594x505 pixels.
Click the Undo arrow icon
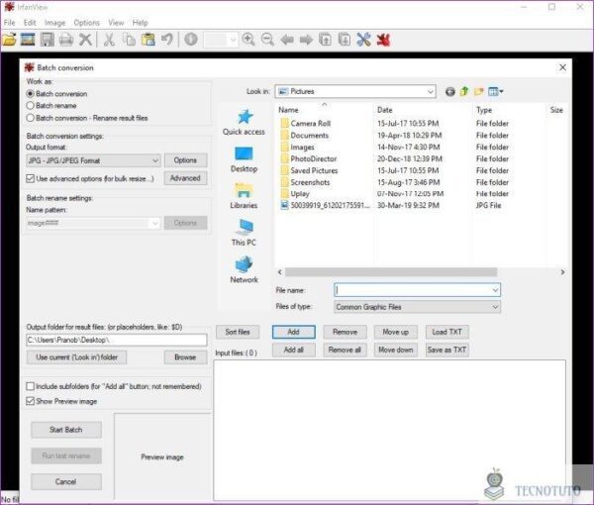167,40
